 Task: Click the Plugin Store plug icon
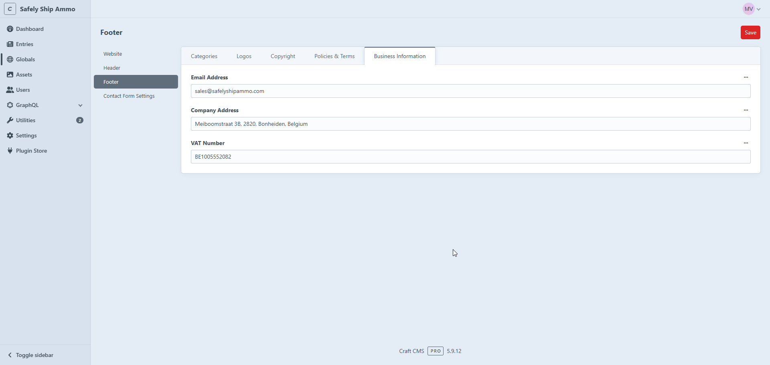(10, 151)
